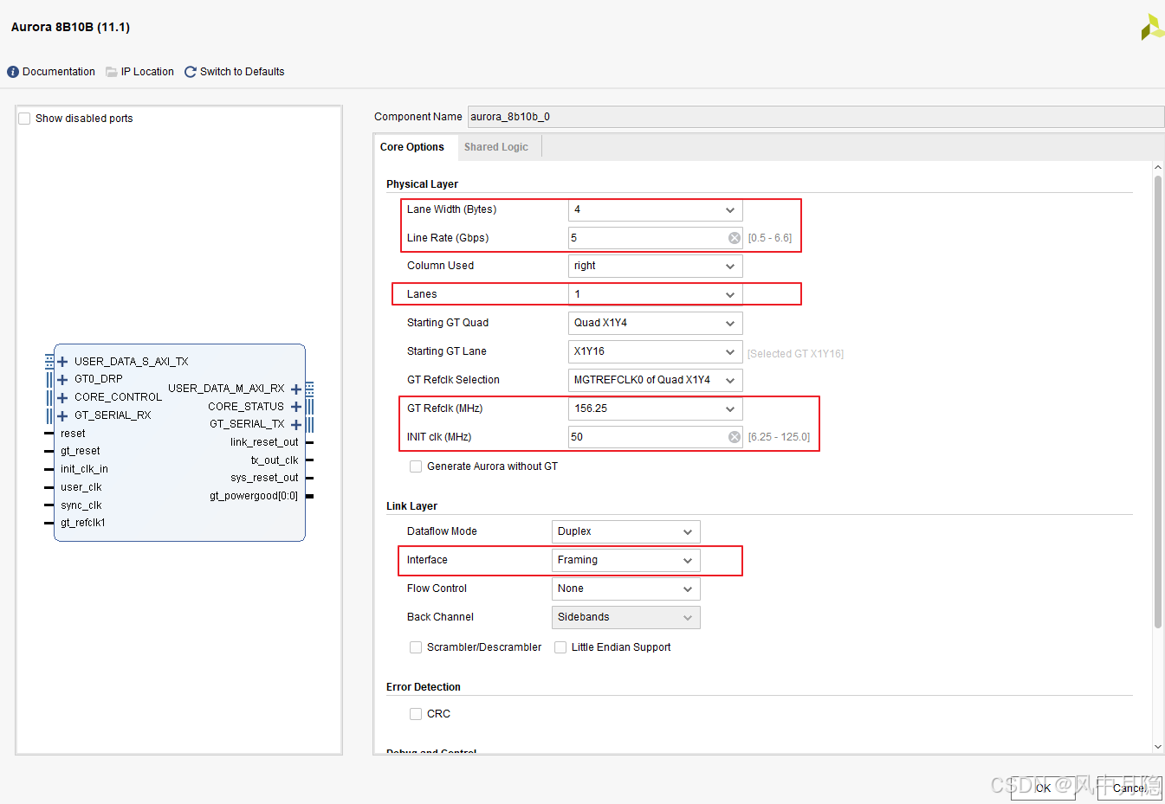Image resolution: width=1165 pixels, height=804 pixels.
Task: Expand the GT_SERIAL_TX port plus icon
Action: point(296,424)
